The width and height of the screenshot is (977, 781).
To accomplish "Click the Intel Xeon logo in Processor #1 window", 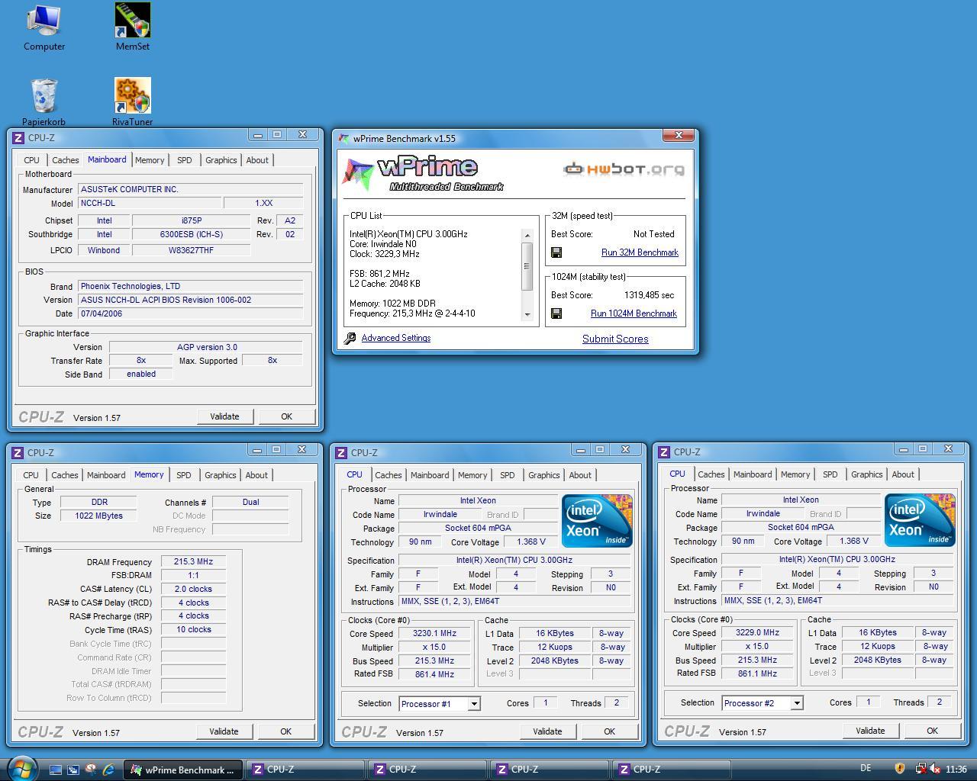I will [x=597, y=521].
